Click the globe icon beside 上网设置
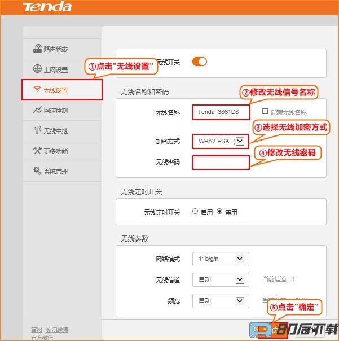The image size is (339, 341). tap(37, 68)
